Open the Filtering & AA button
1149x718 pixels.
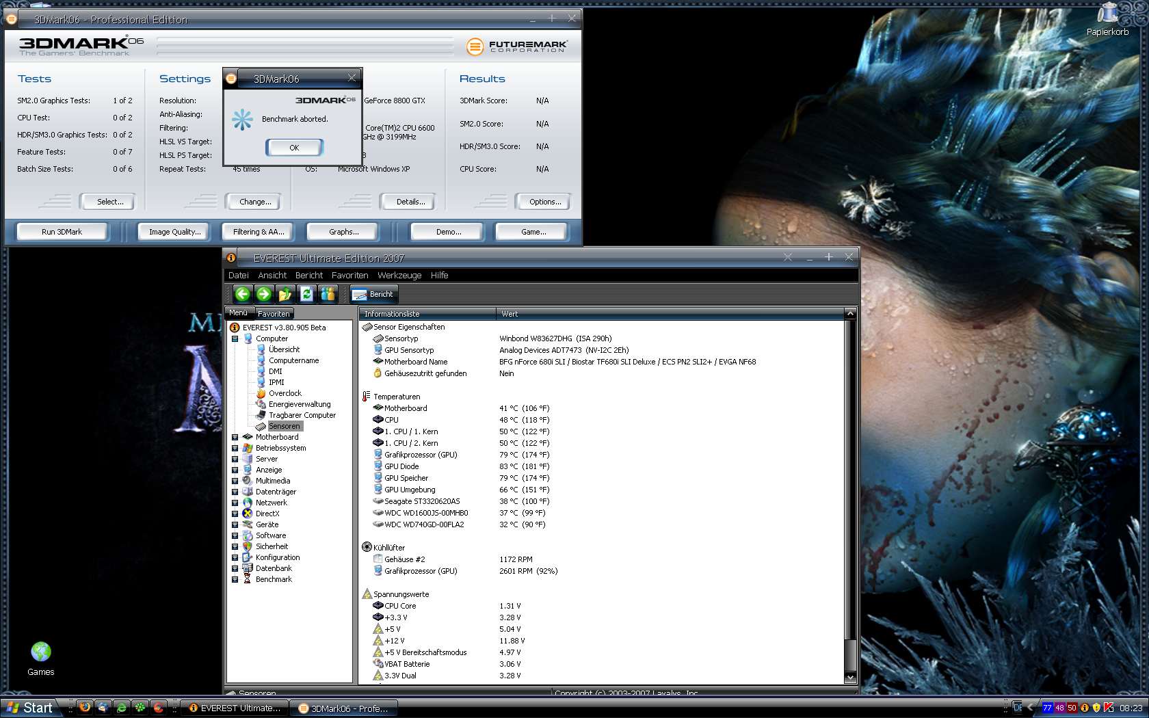[x=259, y=232]
